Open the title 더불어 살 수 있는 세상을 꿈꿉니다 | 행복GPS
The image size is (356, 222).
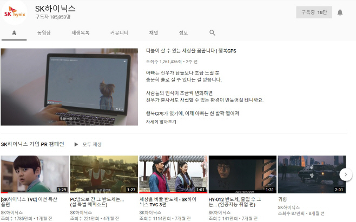(x=191, y=51)
